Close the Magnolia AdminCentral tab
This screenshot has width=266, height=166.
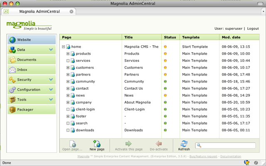point(71,12)
